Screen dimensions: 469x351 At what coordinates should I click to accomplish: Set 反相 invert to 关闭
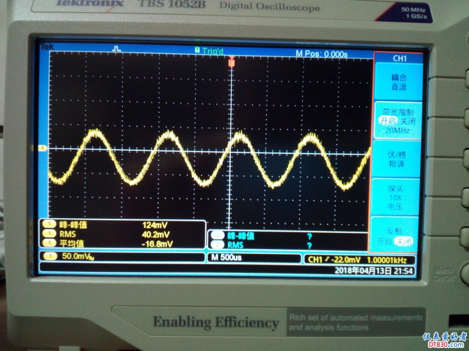tap(405, 241)
